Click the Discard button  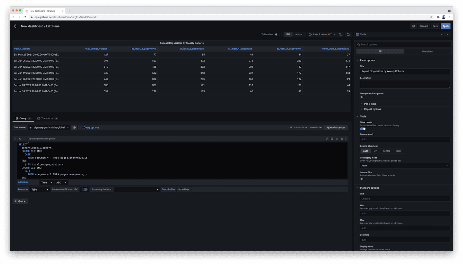tap(424, 26)
